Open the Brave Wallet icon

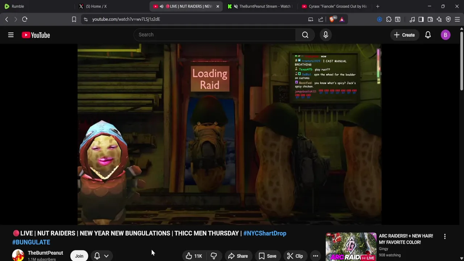point(430,19)
